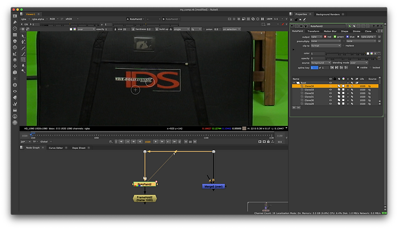Play backward in the viewer timeline

(140, 141)
